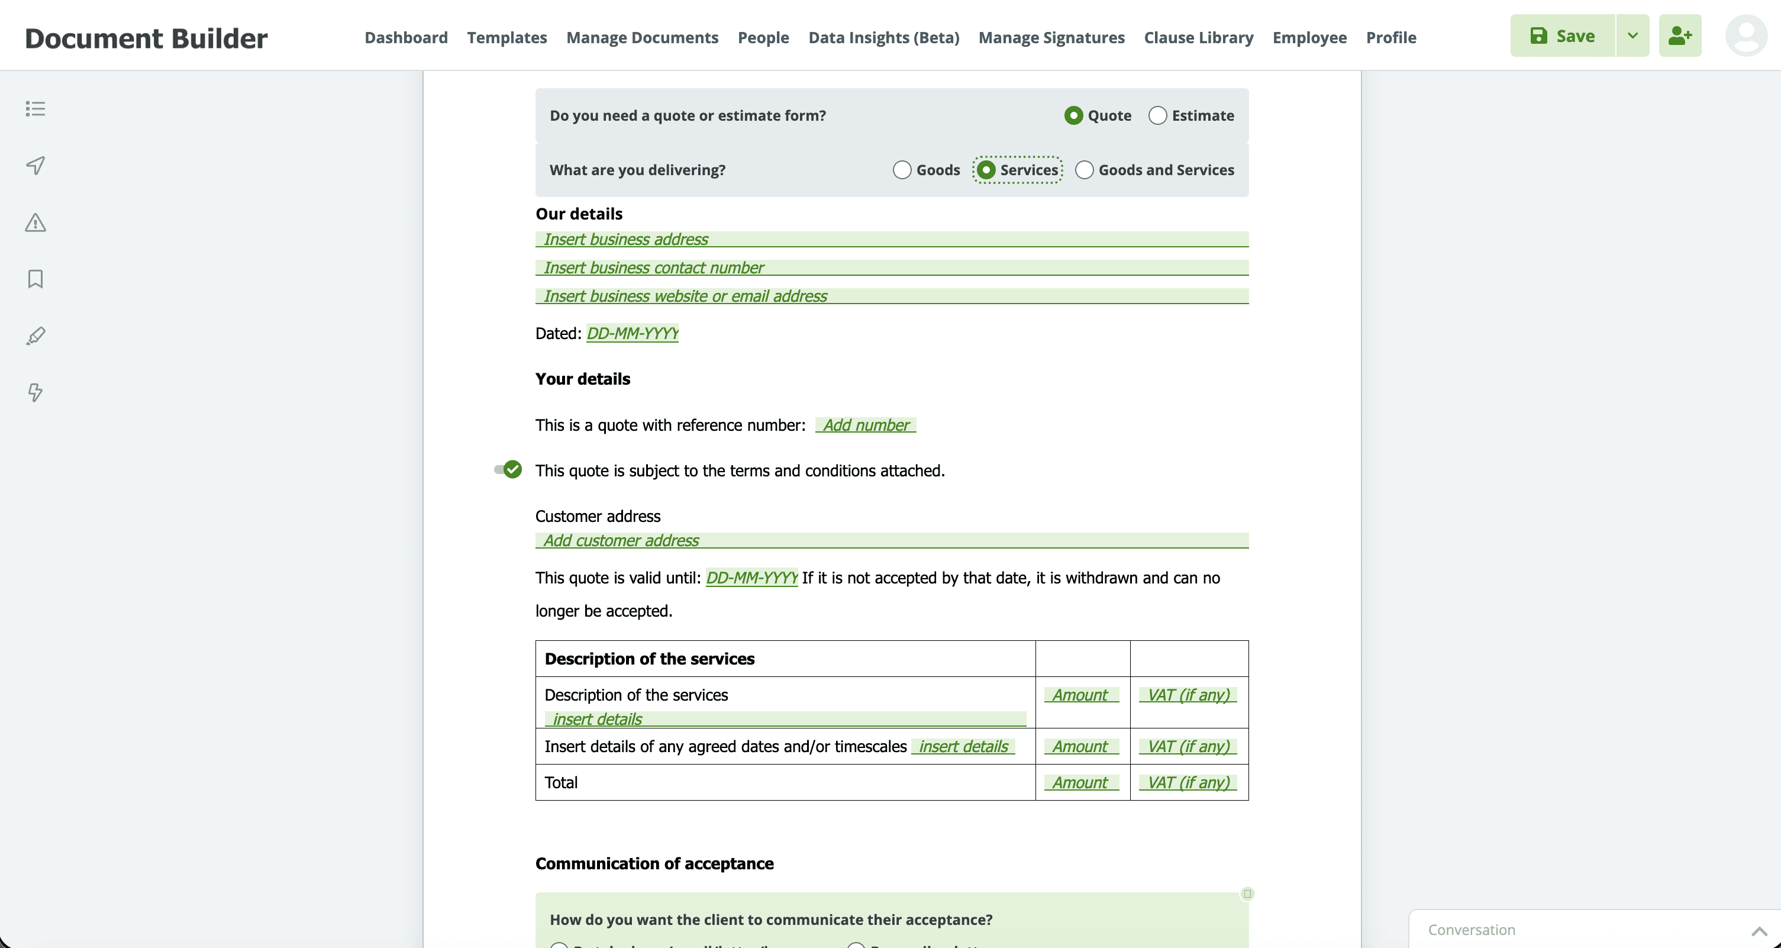Select the send/navigation icon in sidebar
The height and width of the screenshot is (948, 1781).
[x=34, y=166]
